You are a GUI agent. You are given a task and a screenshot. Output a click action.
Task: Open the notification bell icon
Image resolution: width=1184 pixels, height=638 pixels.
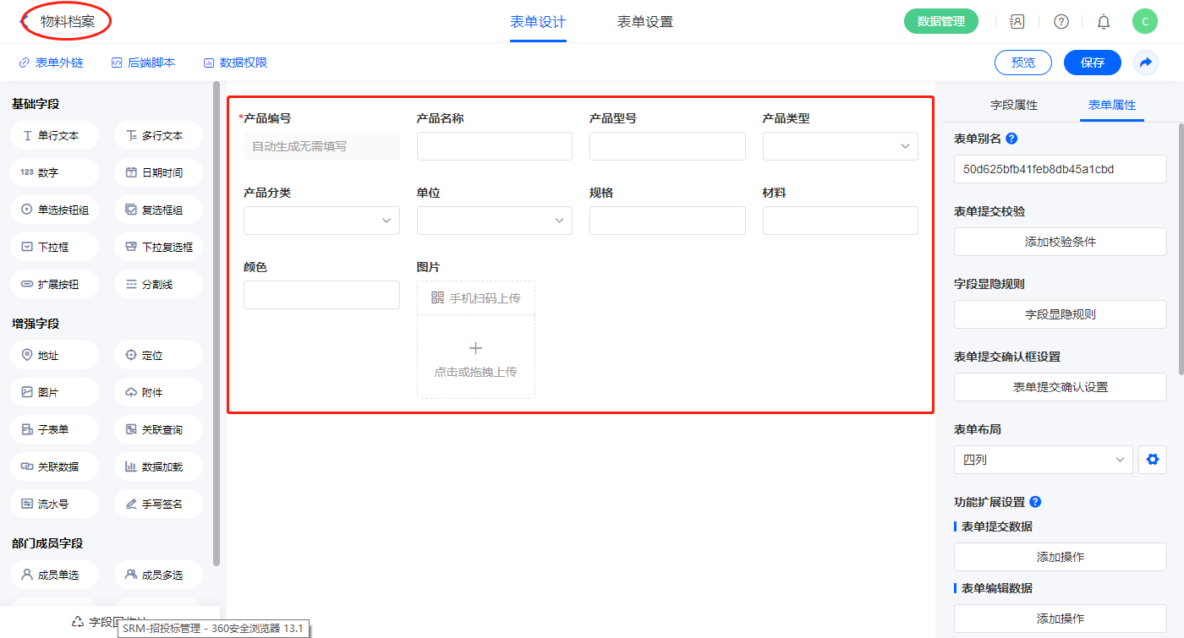pos(1103,22)
